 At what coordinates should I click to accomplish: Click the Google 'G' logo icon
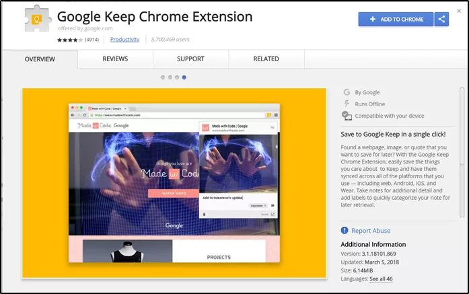point(347,92)
